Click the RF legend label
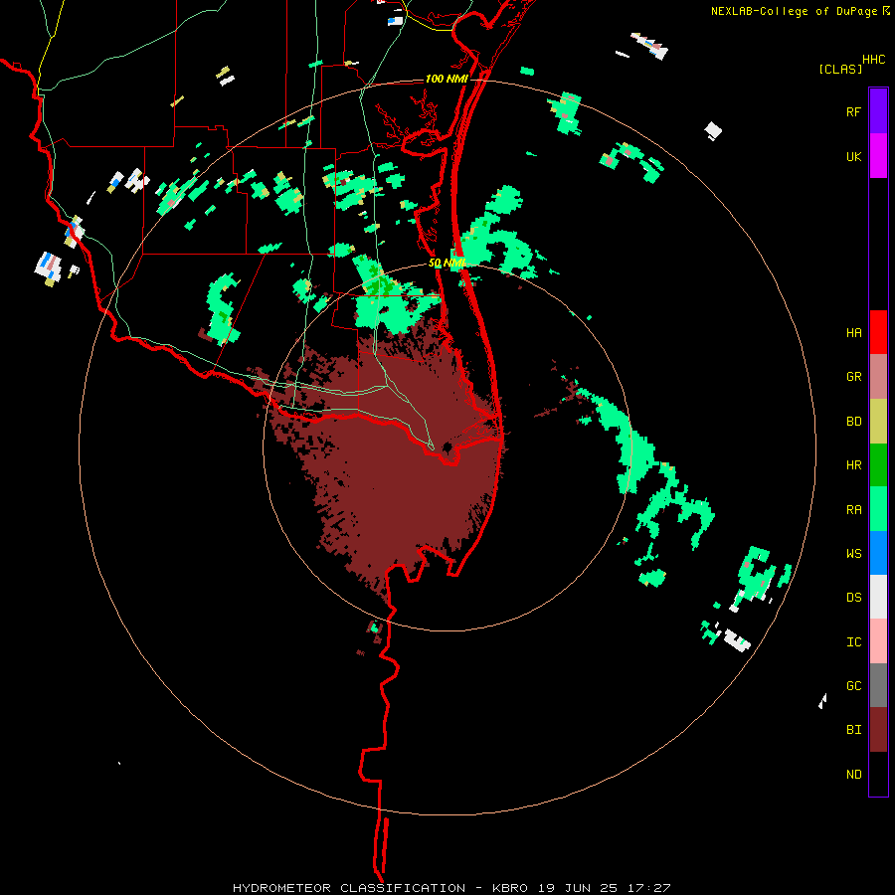 pyautogui.click(x=853, y=111)
